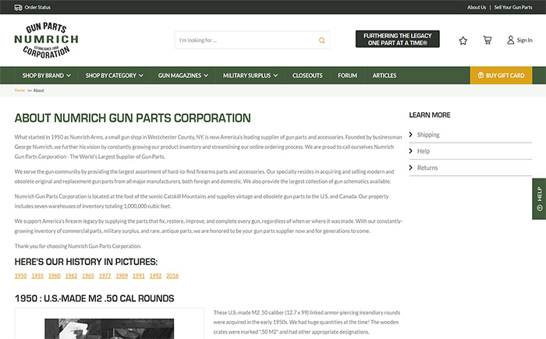Click the Numrich Gun Parts logo
The height and width of the screenshot is (339, 546).
pyautogui.click(x=46, y=40)
